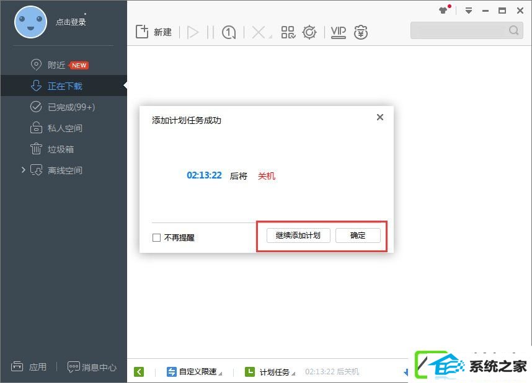This screenshot has width=532, height=383.
Task: Close the 添加计划任务成功 dialog
Action: (380, 117)
